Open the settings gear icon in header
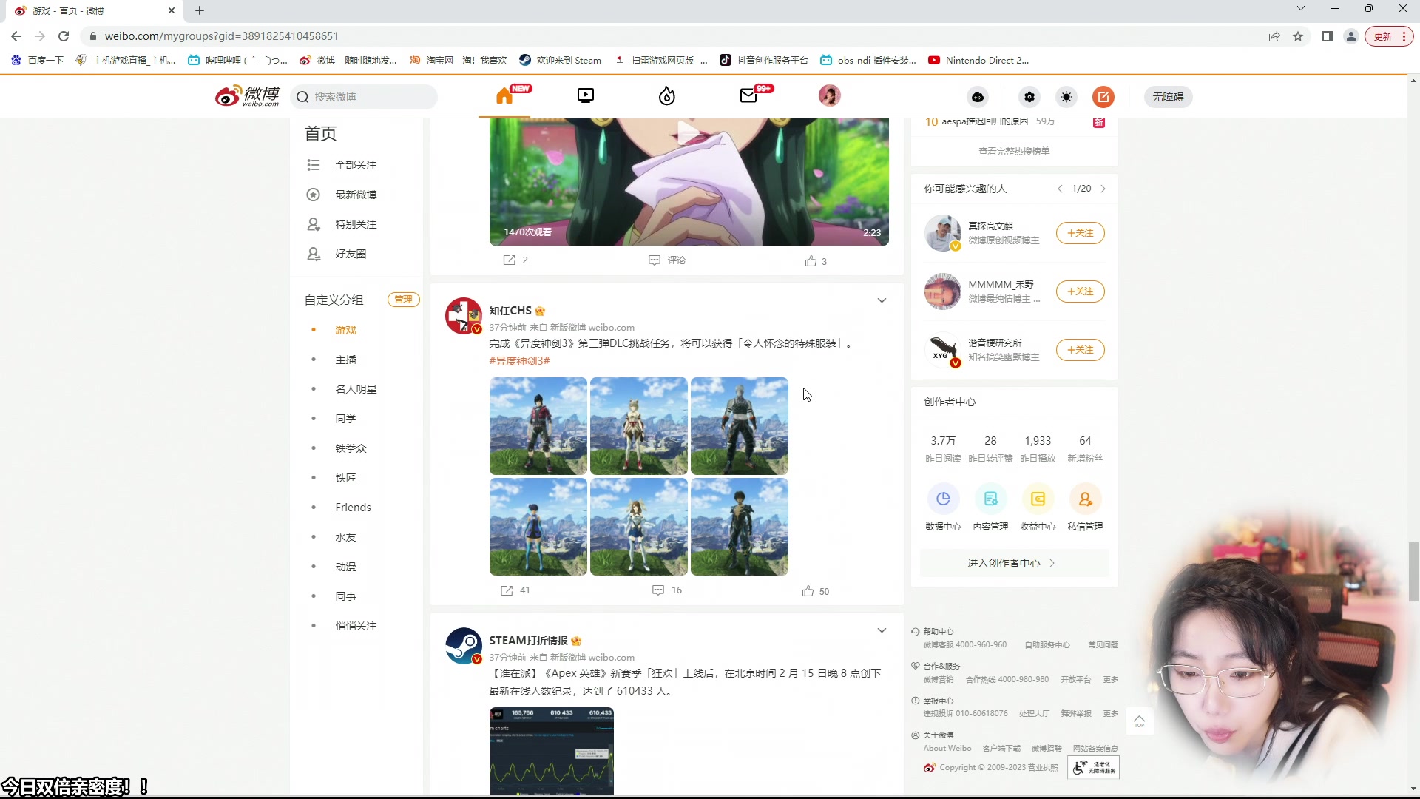 1029,97
